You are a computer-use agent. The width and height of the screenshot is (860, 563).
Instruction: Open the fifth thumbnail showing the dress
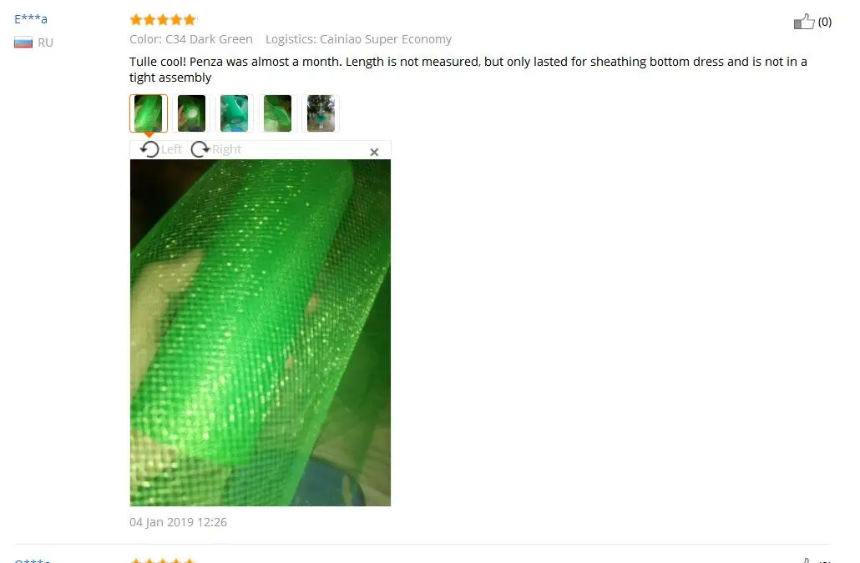point(321,113)
